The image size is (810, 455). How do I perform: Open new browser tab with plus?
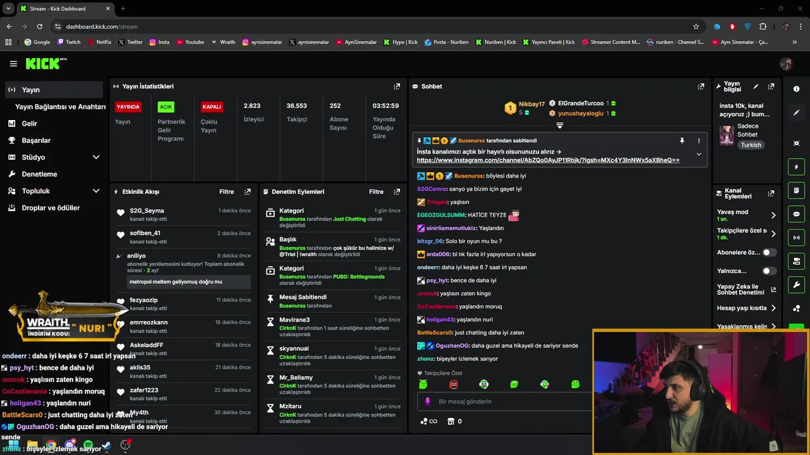123,8
